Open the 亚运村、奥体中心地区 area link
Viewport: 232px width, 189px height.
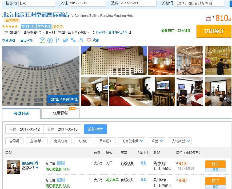click(111, 33)
